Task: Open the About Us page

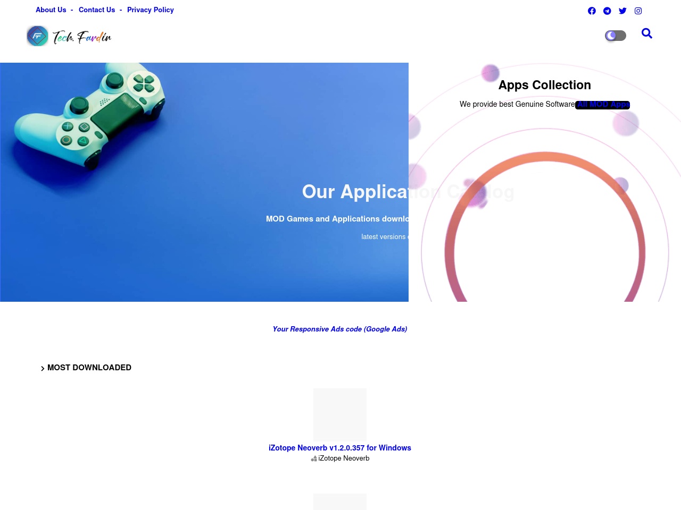Action: (x=51, y=10)
